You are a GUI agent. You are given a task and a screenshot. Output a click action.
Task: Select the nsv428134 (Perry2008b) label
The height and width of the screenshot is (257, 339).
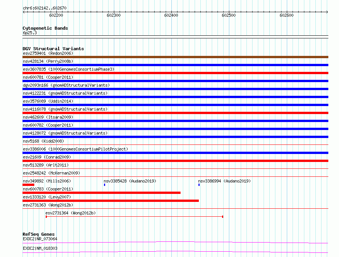[48, 61]
